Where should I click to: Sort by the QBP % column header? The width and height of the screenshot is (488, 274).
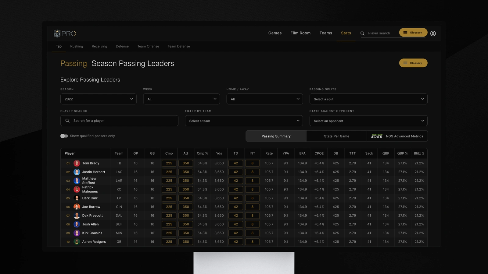point(402,153)
